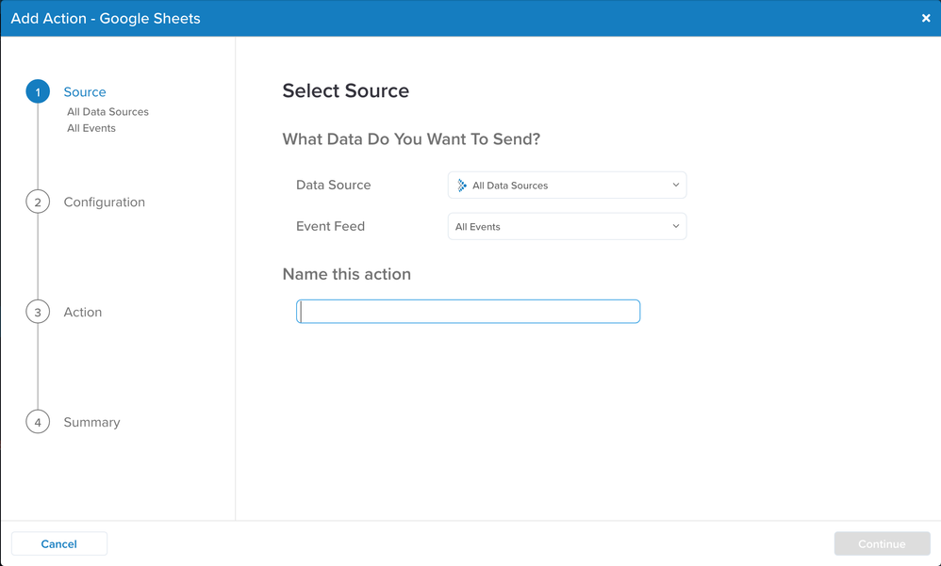The width and height of the screenshot is (941, 566).
Task: Click the step 3 circle icon
Action: coord(38,313)
